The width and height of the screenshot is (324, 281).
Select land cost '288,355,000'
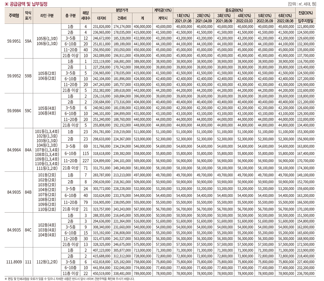click(x=101, y=216)
